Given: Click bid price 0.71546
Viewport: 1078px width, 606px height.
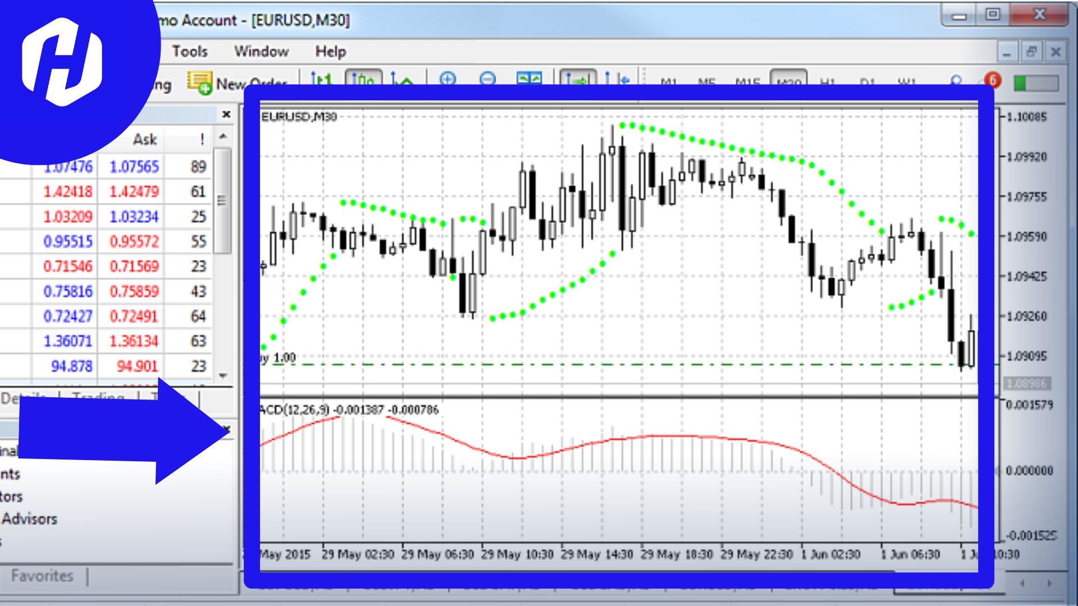Looking at the screenshot, I should click(x=68, y=267).
